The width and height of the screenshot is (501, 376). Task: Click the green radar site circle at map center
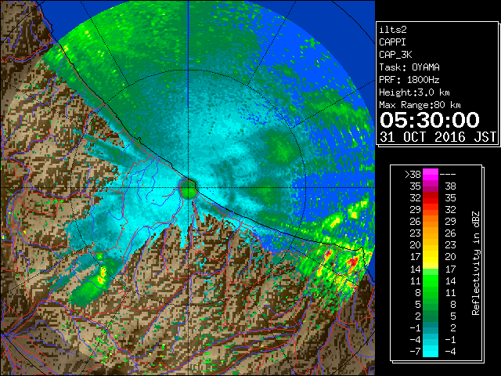[x=188, y=189]
